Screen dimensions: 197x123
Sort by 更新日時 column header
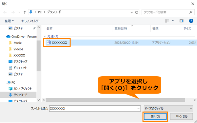click(x=121, y=28)
